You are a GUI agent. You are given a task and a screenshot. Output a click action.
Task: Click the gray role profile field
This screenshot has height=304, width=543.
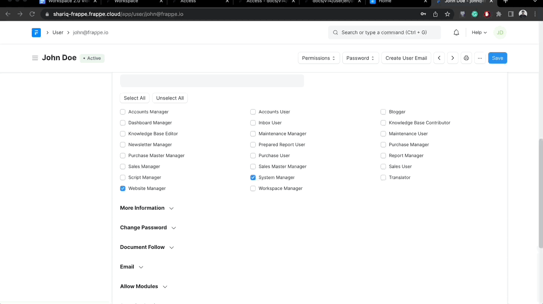[212, 81]
